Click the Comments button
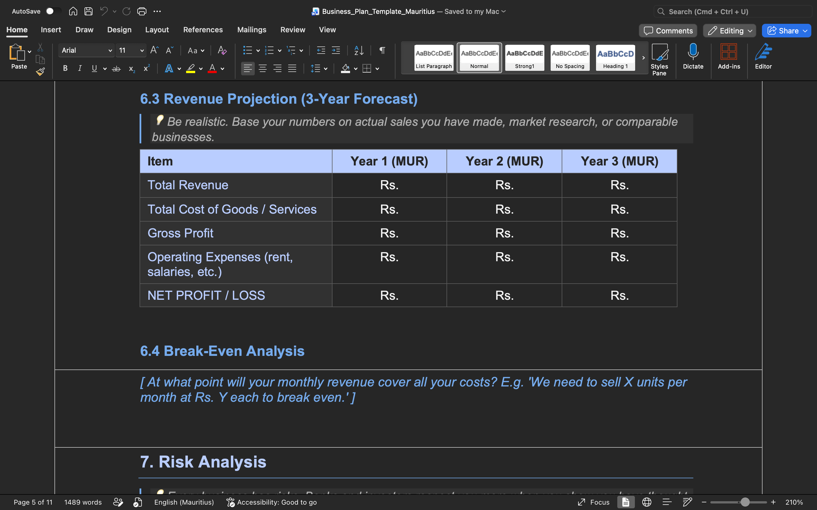 coord(668,31)
